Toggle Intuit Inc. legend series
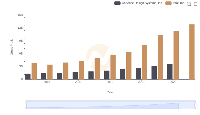Image resolution: width=200 pixels, height=115 pixels. [x=175, y=3]
